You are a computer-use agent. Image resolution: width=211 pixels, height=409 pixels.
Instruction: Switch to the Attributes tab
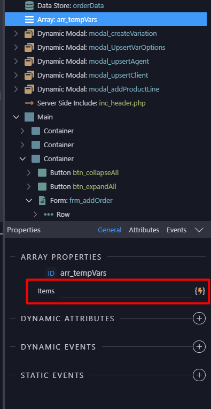(144, 230)
